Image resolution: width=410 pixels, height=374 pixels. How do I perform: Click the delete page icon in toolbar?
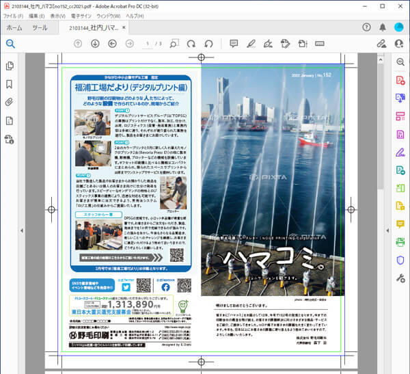pyautogui.click(x=303, y=44)
